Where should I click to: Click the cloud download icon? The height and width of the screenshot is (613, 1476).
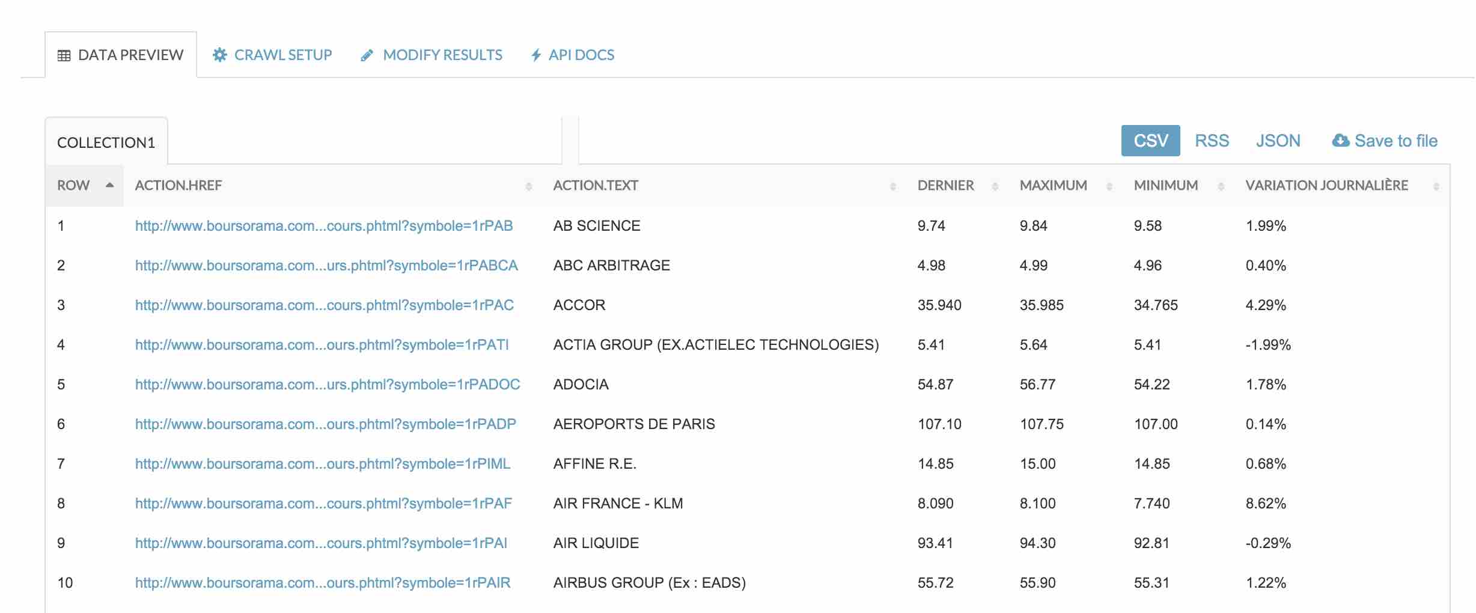pos(1340,141)
